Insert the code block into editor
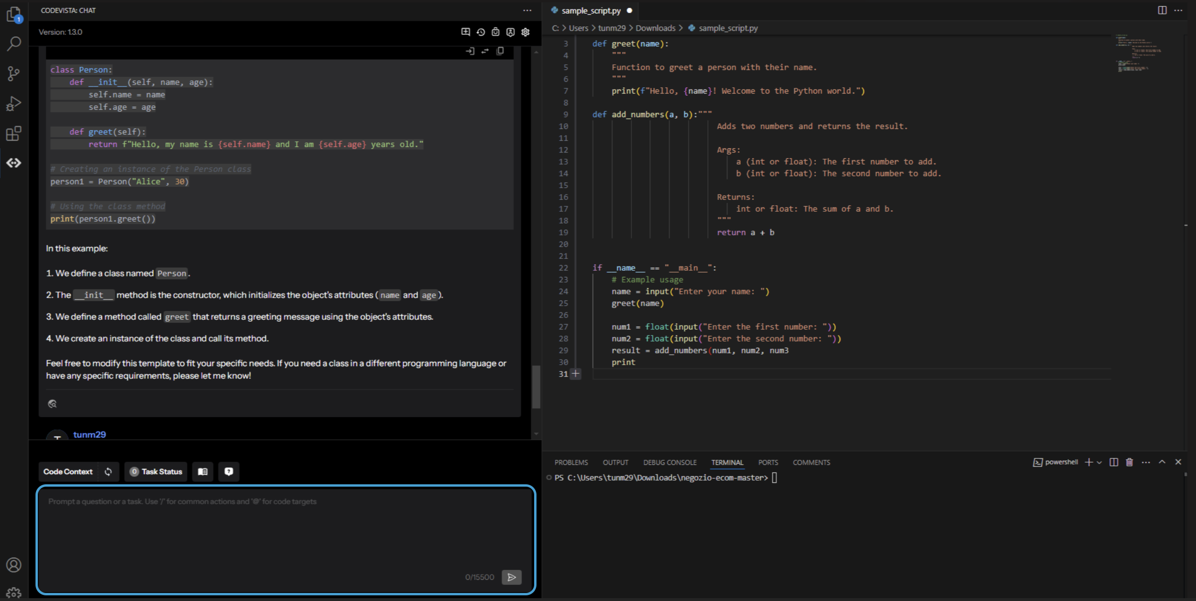This screenshot has height=601, width=1196. 470,51
